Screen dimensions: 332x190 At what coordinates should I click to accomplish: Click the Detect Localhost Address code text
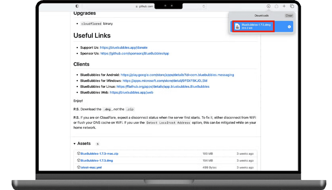click(168, 122)
